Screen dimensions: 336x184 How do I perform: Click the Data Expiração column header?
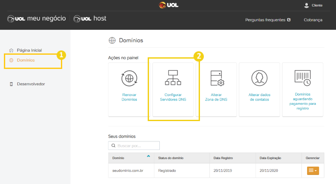(x=270, y=158)
